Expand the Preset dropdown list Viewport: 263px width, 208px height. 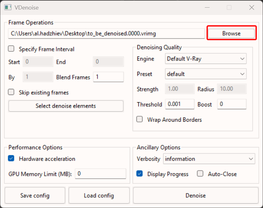tap(206, 74)
